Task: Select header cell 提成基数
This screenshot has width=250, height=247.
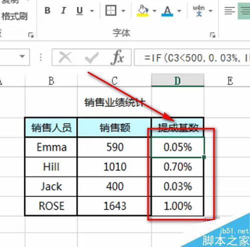Action: tap(177, 127)
